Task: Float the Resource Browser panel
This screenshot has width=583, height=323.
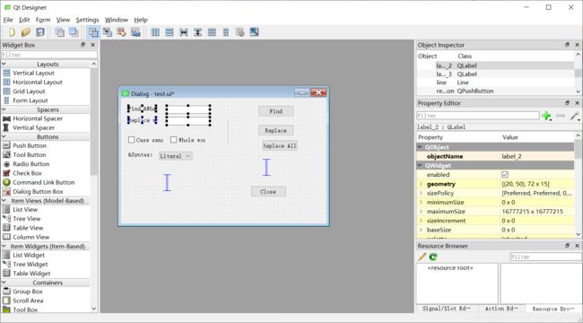Action: [x=568, y=246]
